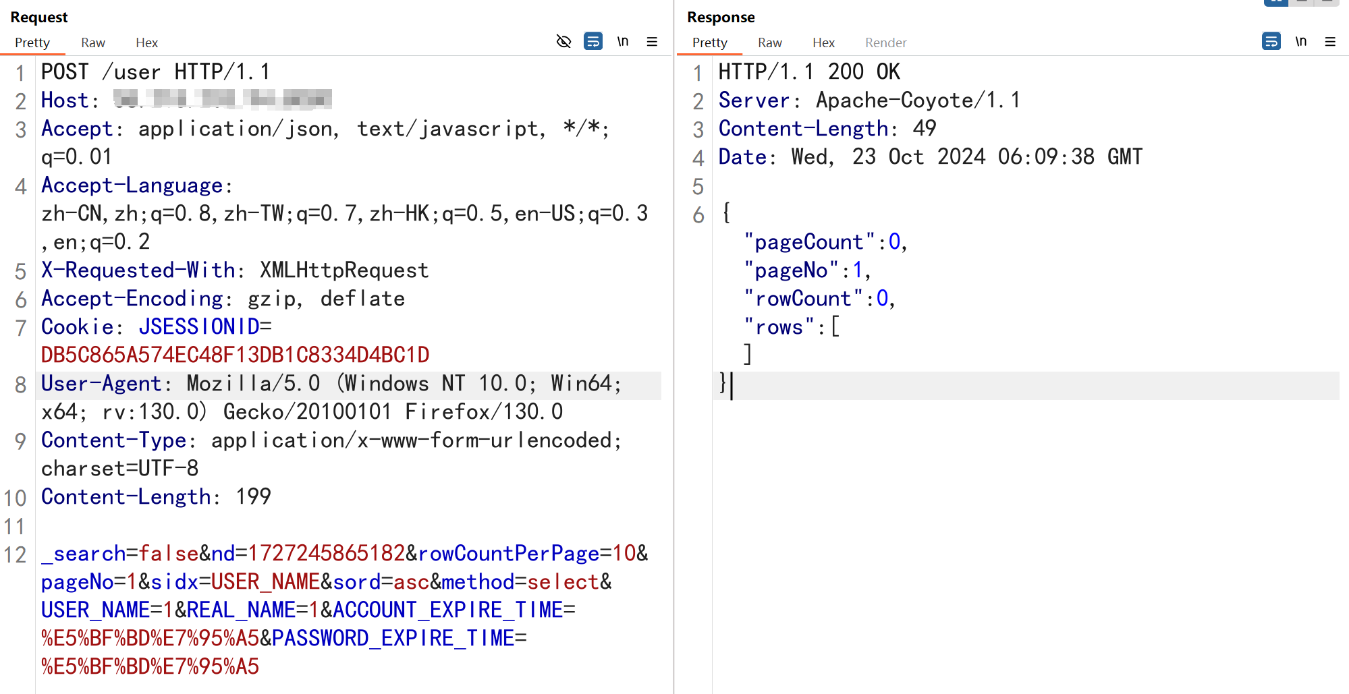1349x694 pixels.
Task: Click the "Response" pane title
Action: [721, 17]
